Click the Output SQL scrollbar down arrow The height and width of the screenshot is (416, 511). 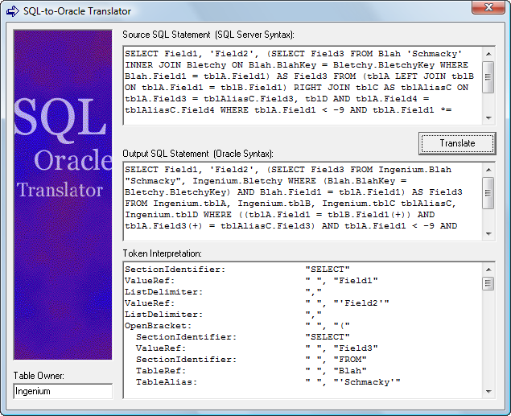click(x=488, y=233)
